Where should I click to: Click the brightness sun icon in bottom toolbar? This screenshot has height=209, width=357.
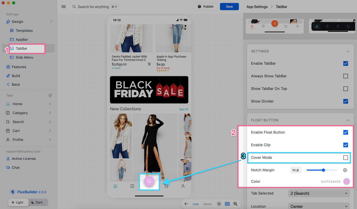pyautogui.click(x=219, y=204)
